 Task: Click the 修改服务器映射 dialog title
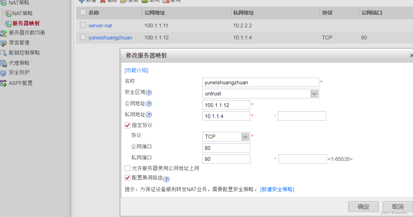pos(146,55)
